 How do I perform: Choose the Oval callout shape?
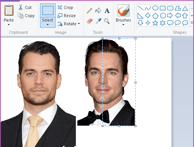(x=178, y=23)
